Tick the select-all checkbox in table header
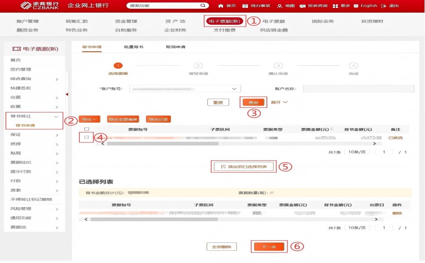425x263 pixels. point(86,129)
